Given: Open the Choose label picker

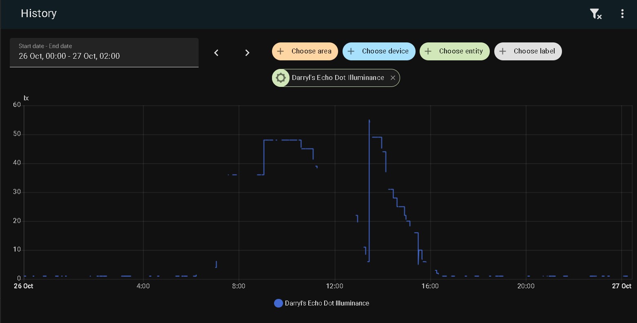Looking at the screenshot, I should tap(534, 51).
